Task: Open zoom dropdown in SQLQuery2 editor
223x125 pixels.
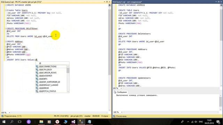Action: (9, 112)
